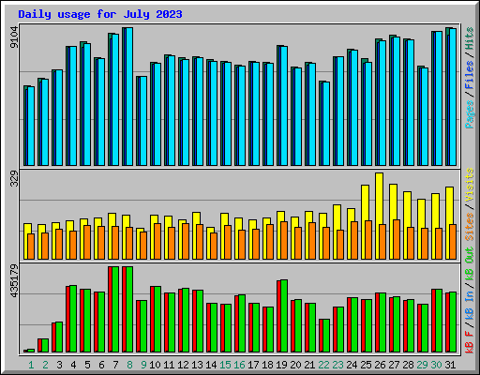The width and height of the screenshot is (480, 375).
Task: Click the cyan hits bar for day 1
Action: click(x=31, y=126)
